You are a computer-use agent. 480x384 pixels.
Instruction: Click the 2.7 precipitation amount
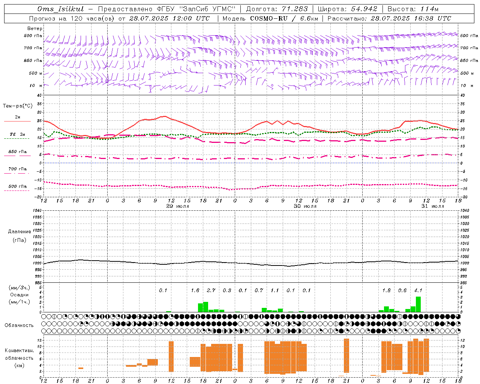pyautogui.click(x=211, y=291)
